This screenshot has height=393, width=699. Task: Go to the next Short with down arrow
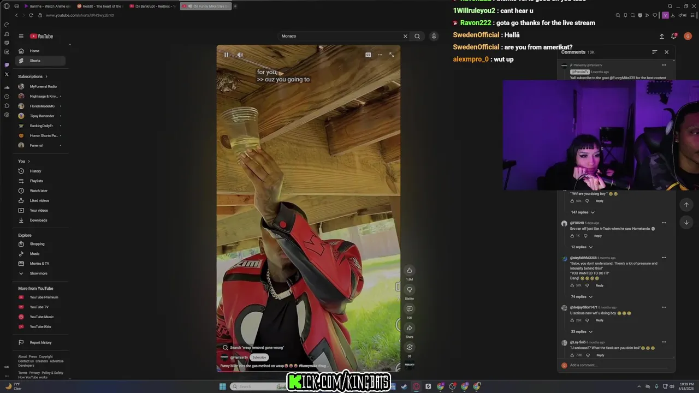(686, 223)
